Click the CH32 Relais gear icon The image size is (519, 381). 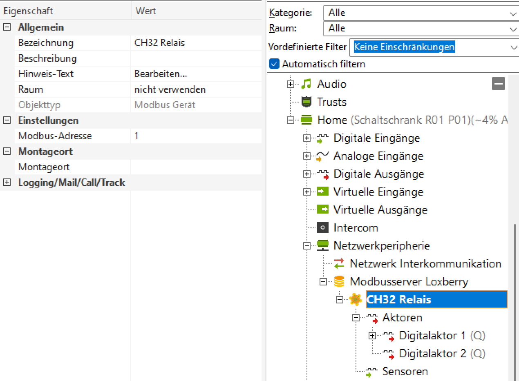pyautogui.click(x=356, y=300)
